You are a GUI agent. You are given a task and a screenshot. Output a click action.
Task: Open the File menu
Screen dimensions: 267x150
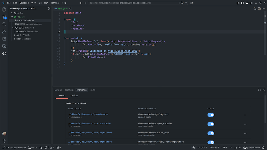pos(9,3)
